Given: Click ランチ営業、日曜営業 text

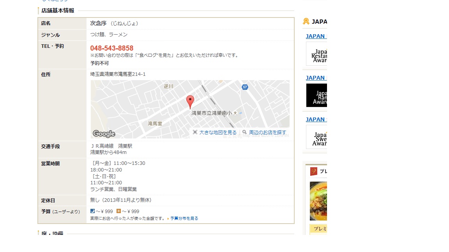Looking at the screenshot, I should (x=113, y=189).
